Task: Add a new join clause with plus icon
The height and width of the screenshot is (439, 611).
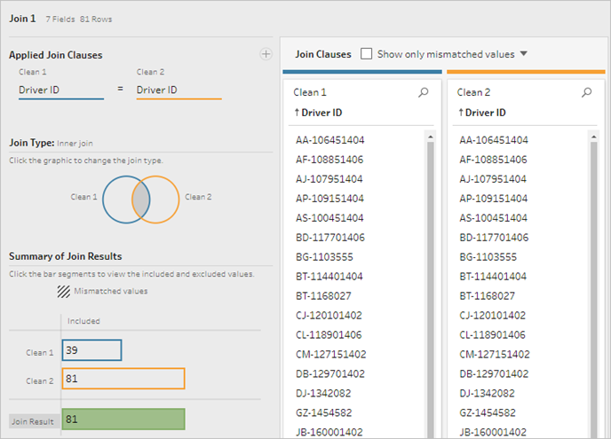Action: [x=266, y=54]
